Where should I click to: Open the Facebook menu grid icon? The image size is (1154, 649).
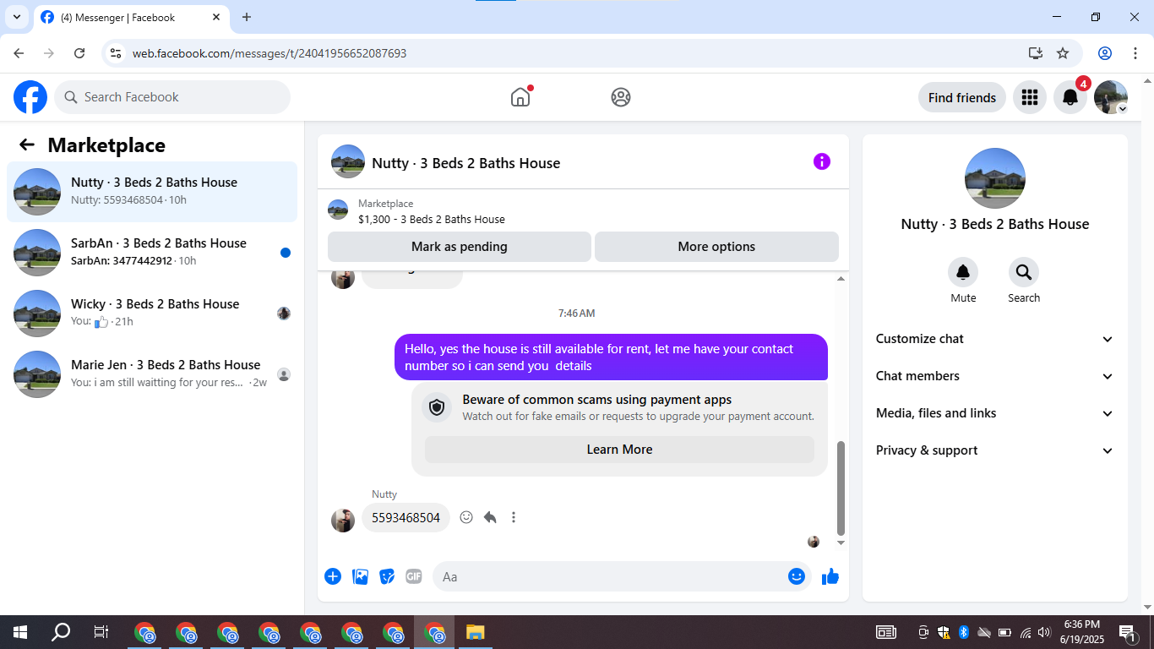point(1029,97)
